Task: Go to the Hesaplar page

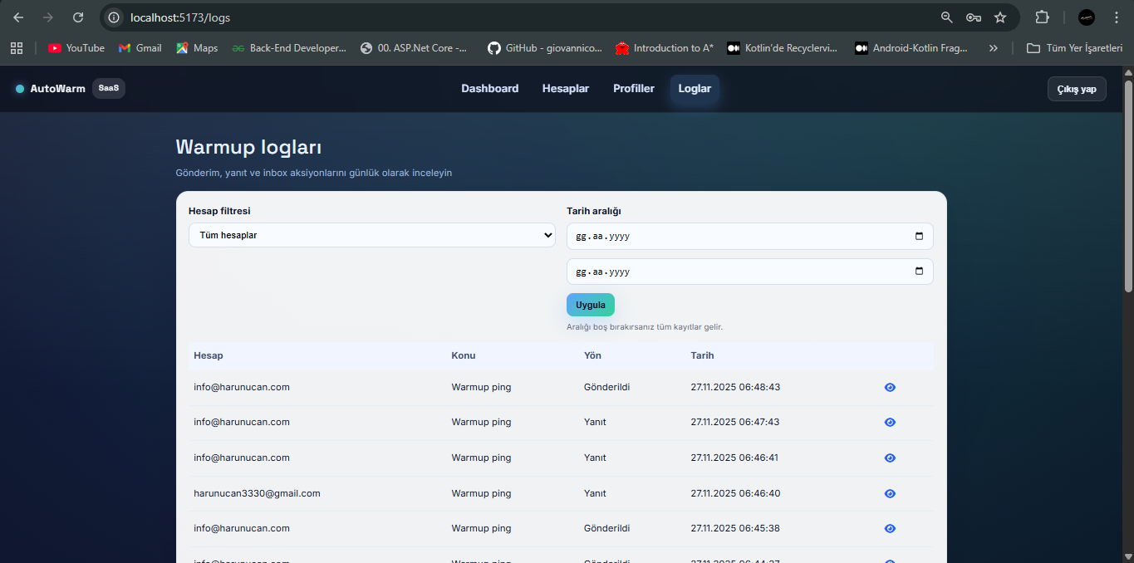Action: [x=565, y=89]
